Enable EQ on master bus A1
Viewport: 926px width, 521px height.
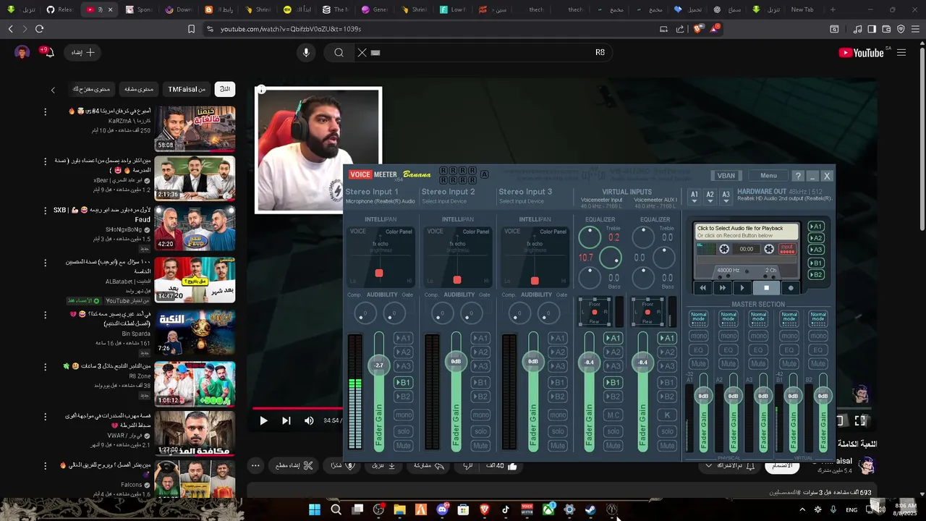pos(698,350)
